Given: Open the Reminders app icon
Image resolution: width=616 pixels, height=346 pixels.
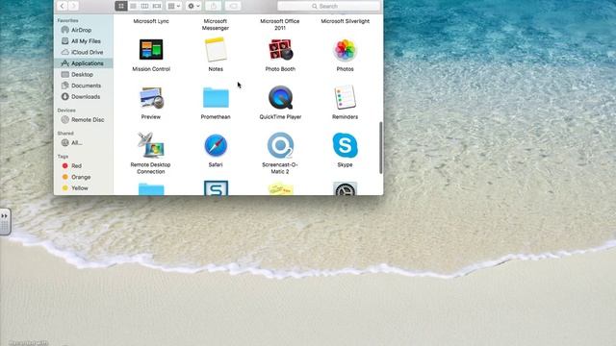Looking at the screenshot, I should coord(345,97).
